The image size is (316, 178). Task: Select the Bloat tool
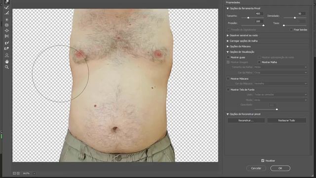[x=6, y=31]
